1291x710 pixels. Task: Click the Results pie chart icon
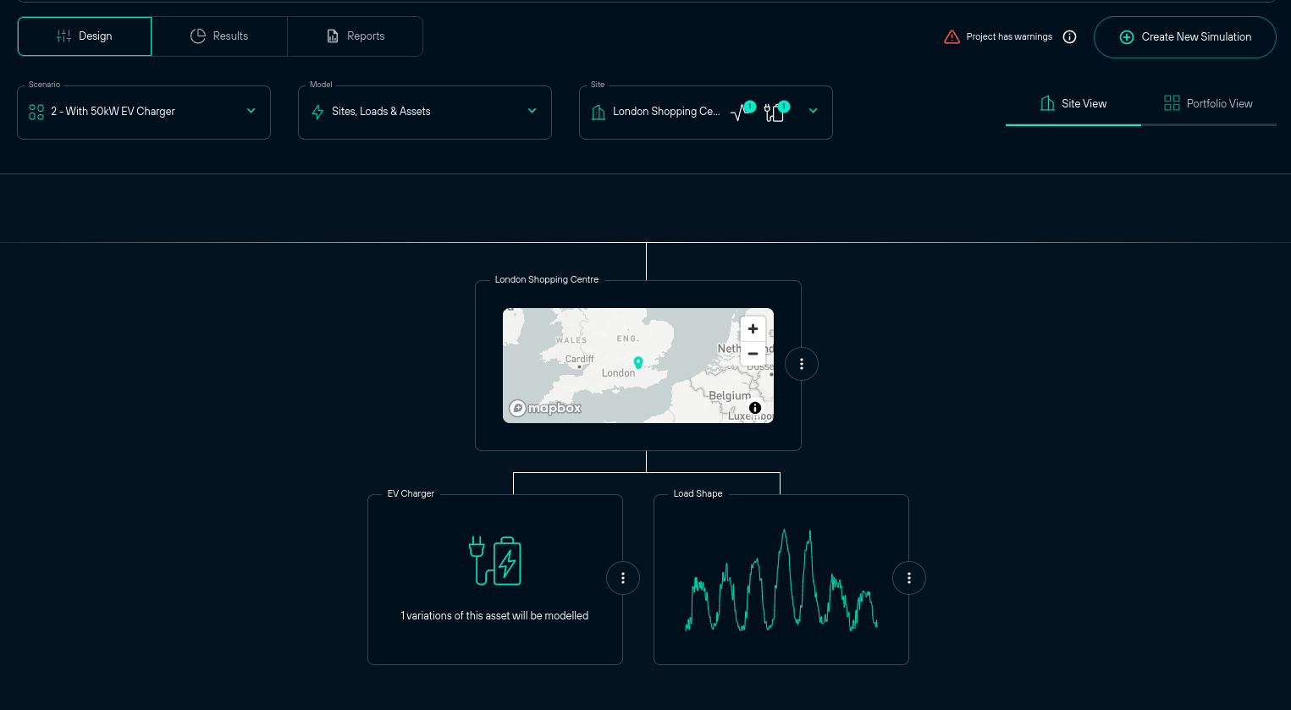pos(198,36)
